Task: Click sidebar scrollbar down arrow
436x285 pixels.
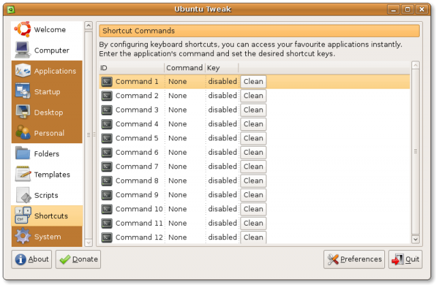Action: [x=89, y=243]
